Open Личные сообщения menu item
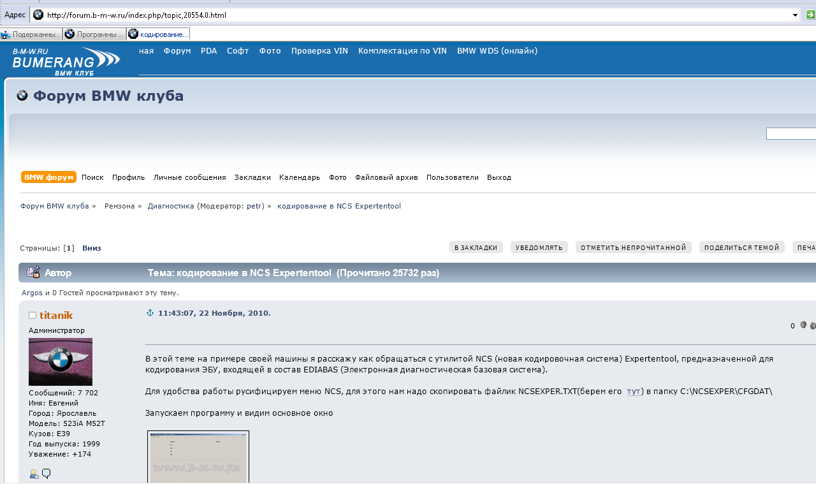Viewport: 816px width, 484px height. coord(190,177)
